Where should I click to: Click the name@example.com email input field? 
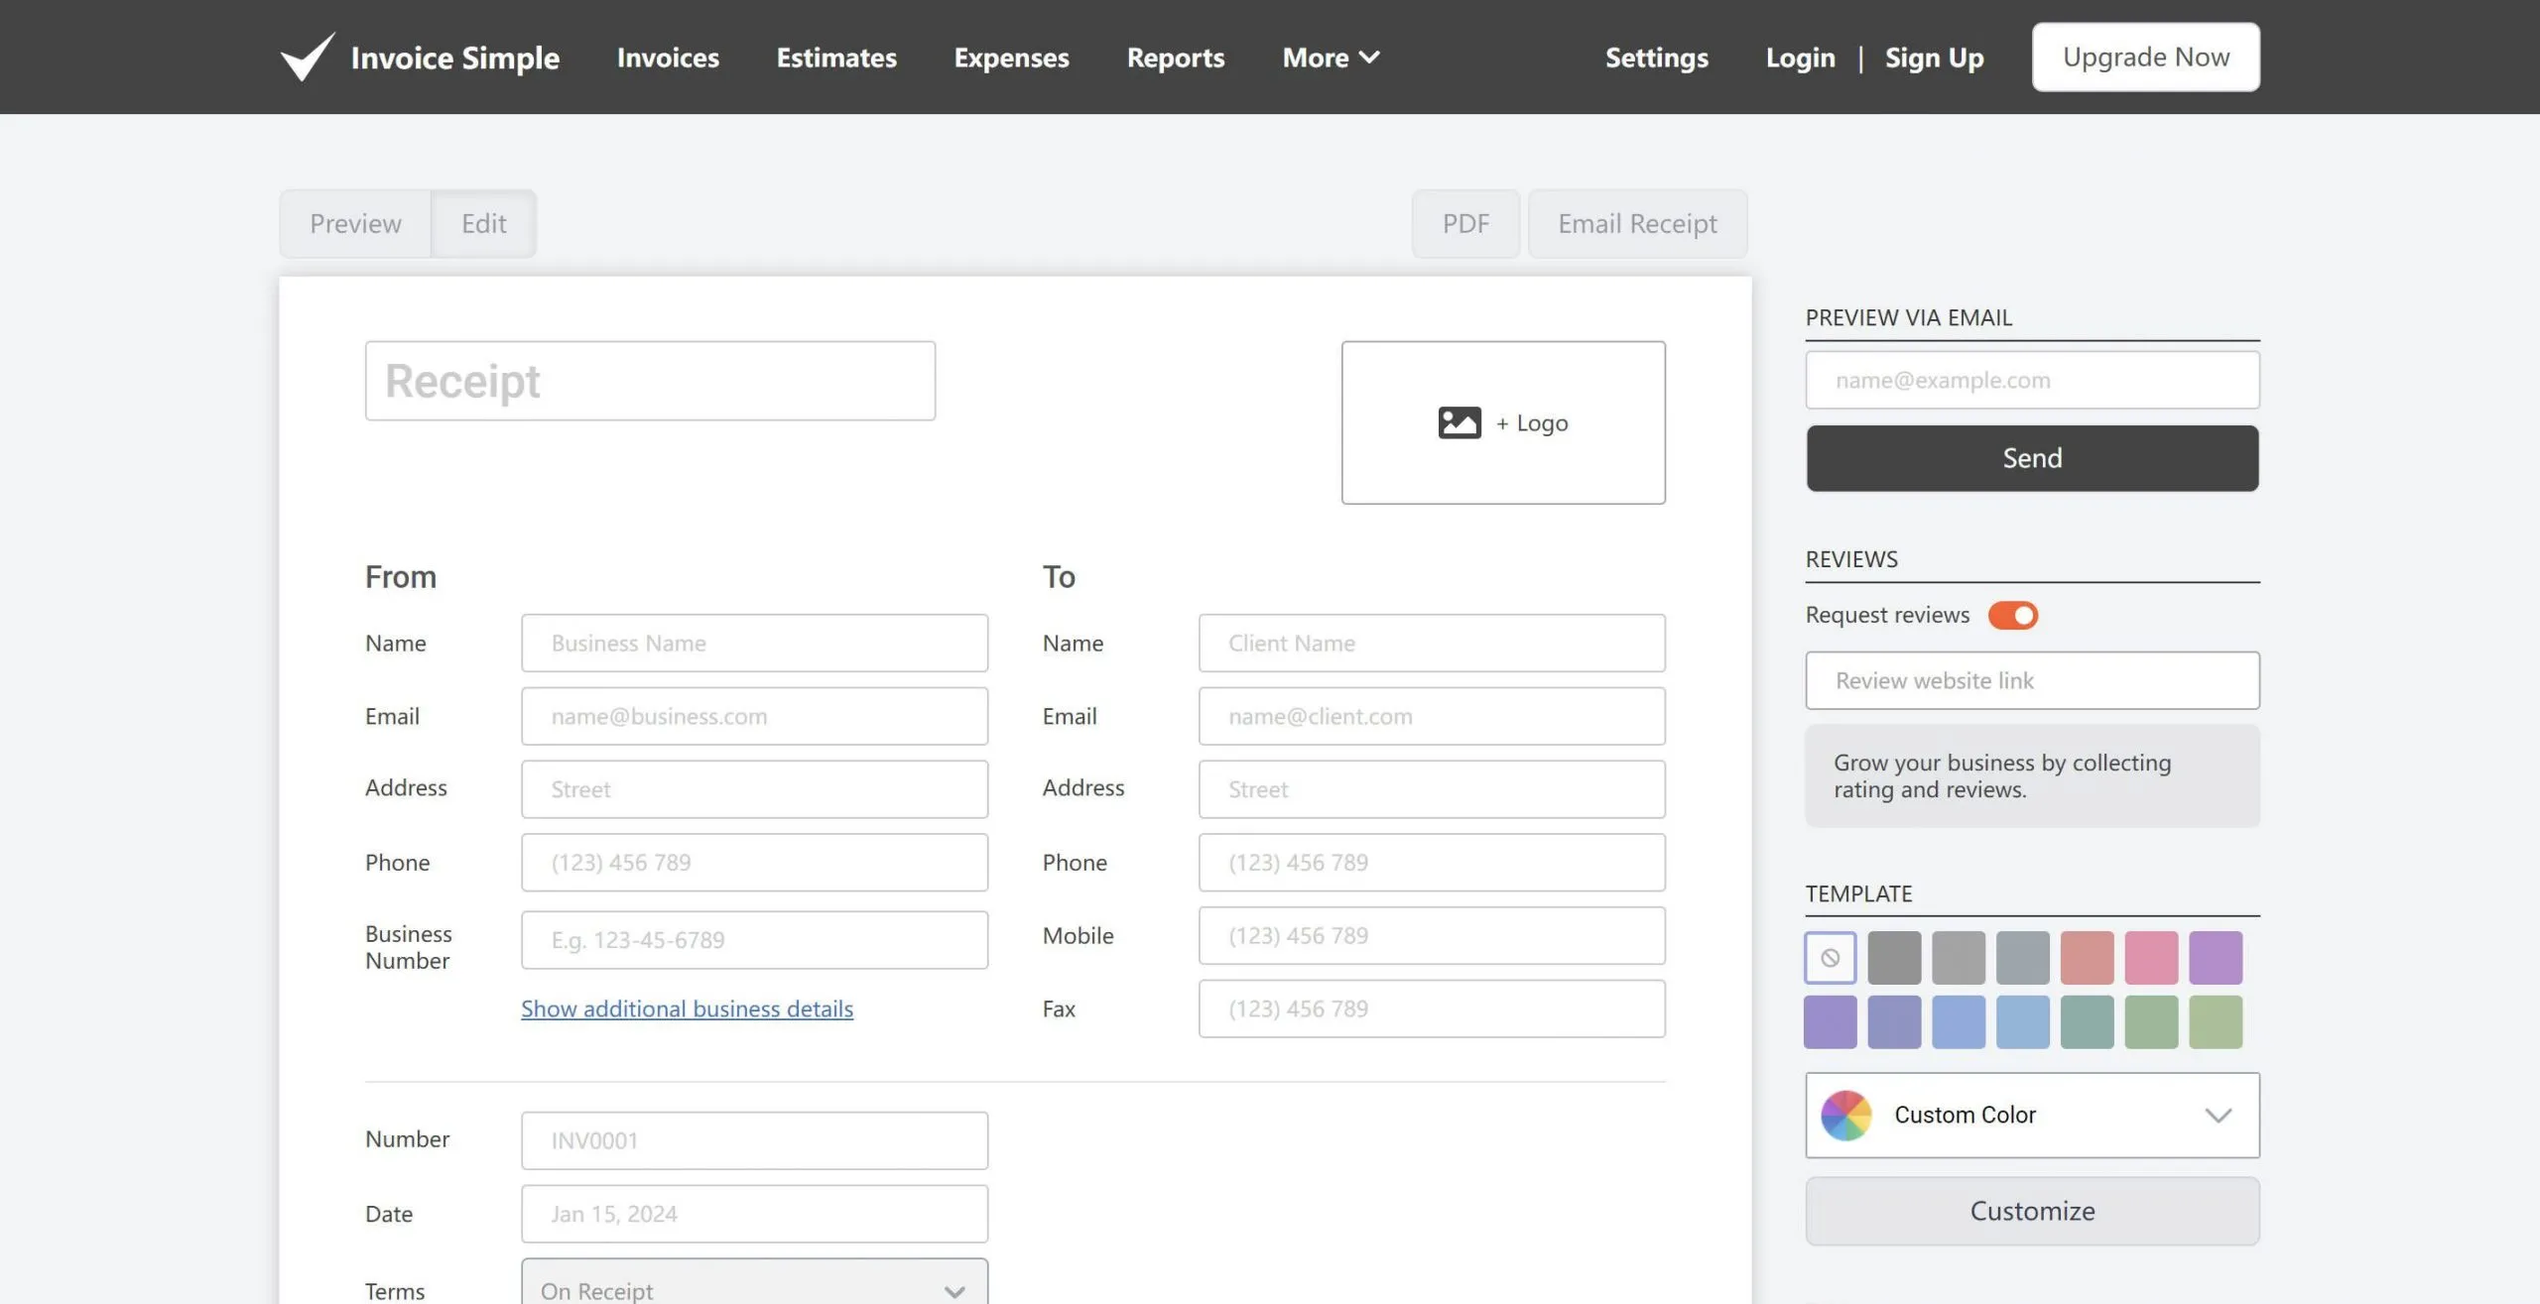pos(2031,379)
